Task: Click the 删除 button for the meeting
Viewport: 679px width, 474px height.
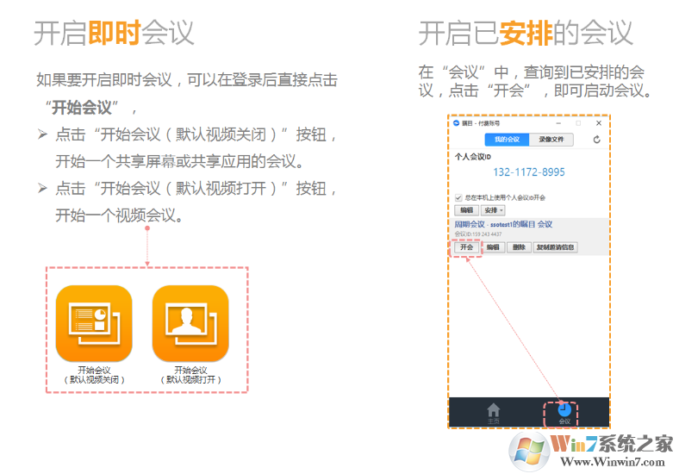Action: click(519, 247)
